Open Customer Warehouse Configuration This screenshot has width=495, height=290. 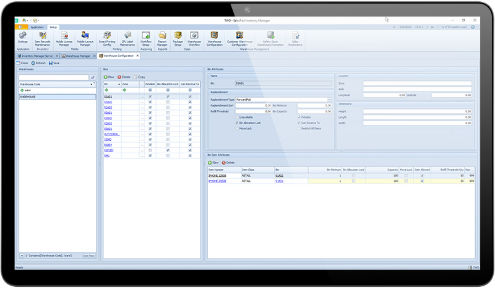239,39
